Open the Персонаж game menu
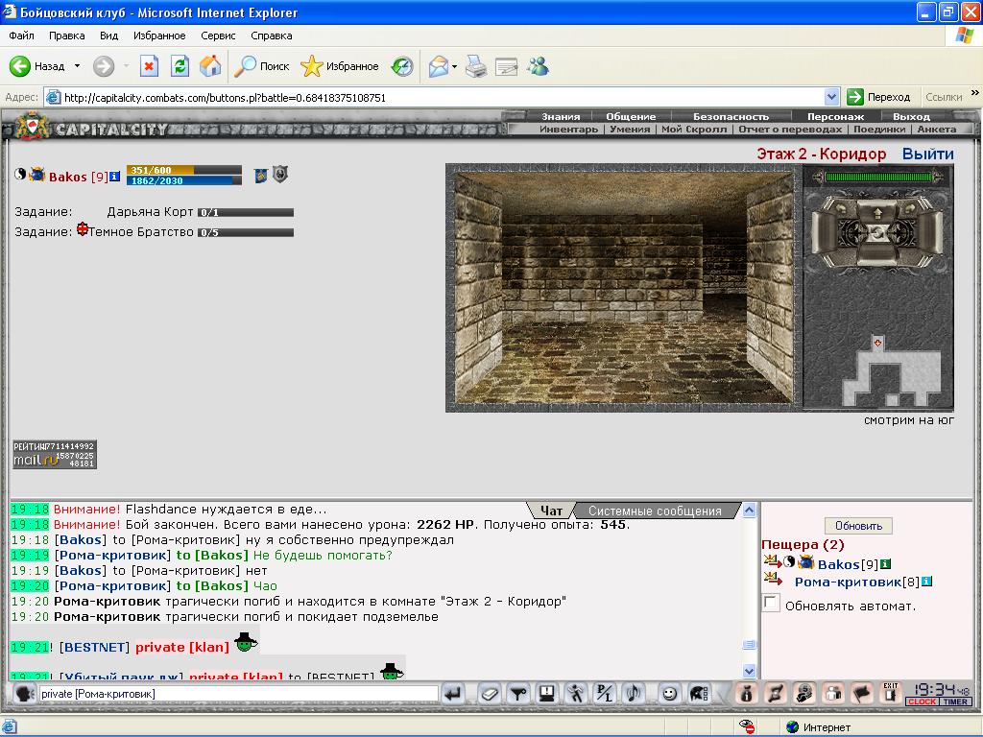The width and height of the screenshot is (983, 737). point(835,116)
